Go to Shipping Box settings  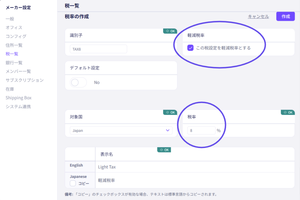pyautogui.click(x=18, y=98)
